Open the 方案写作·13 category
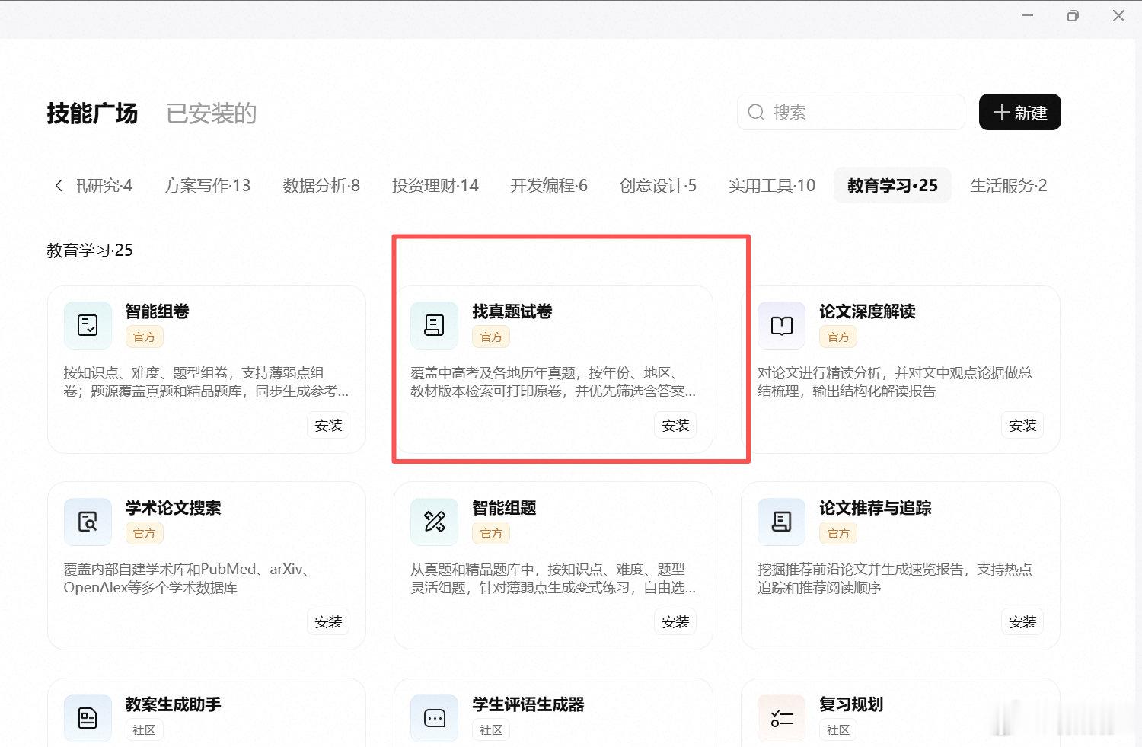Viewport: 1142px width, 747px height. coord(207,186)
